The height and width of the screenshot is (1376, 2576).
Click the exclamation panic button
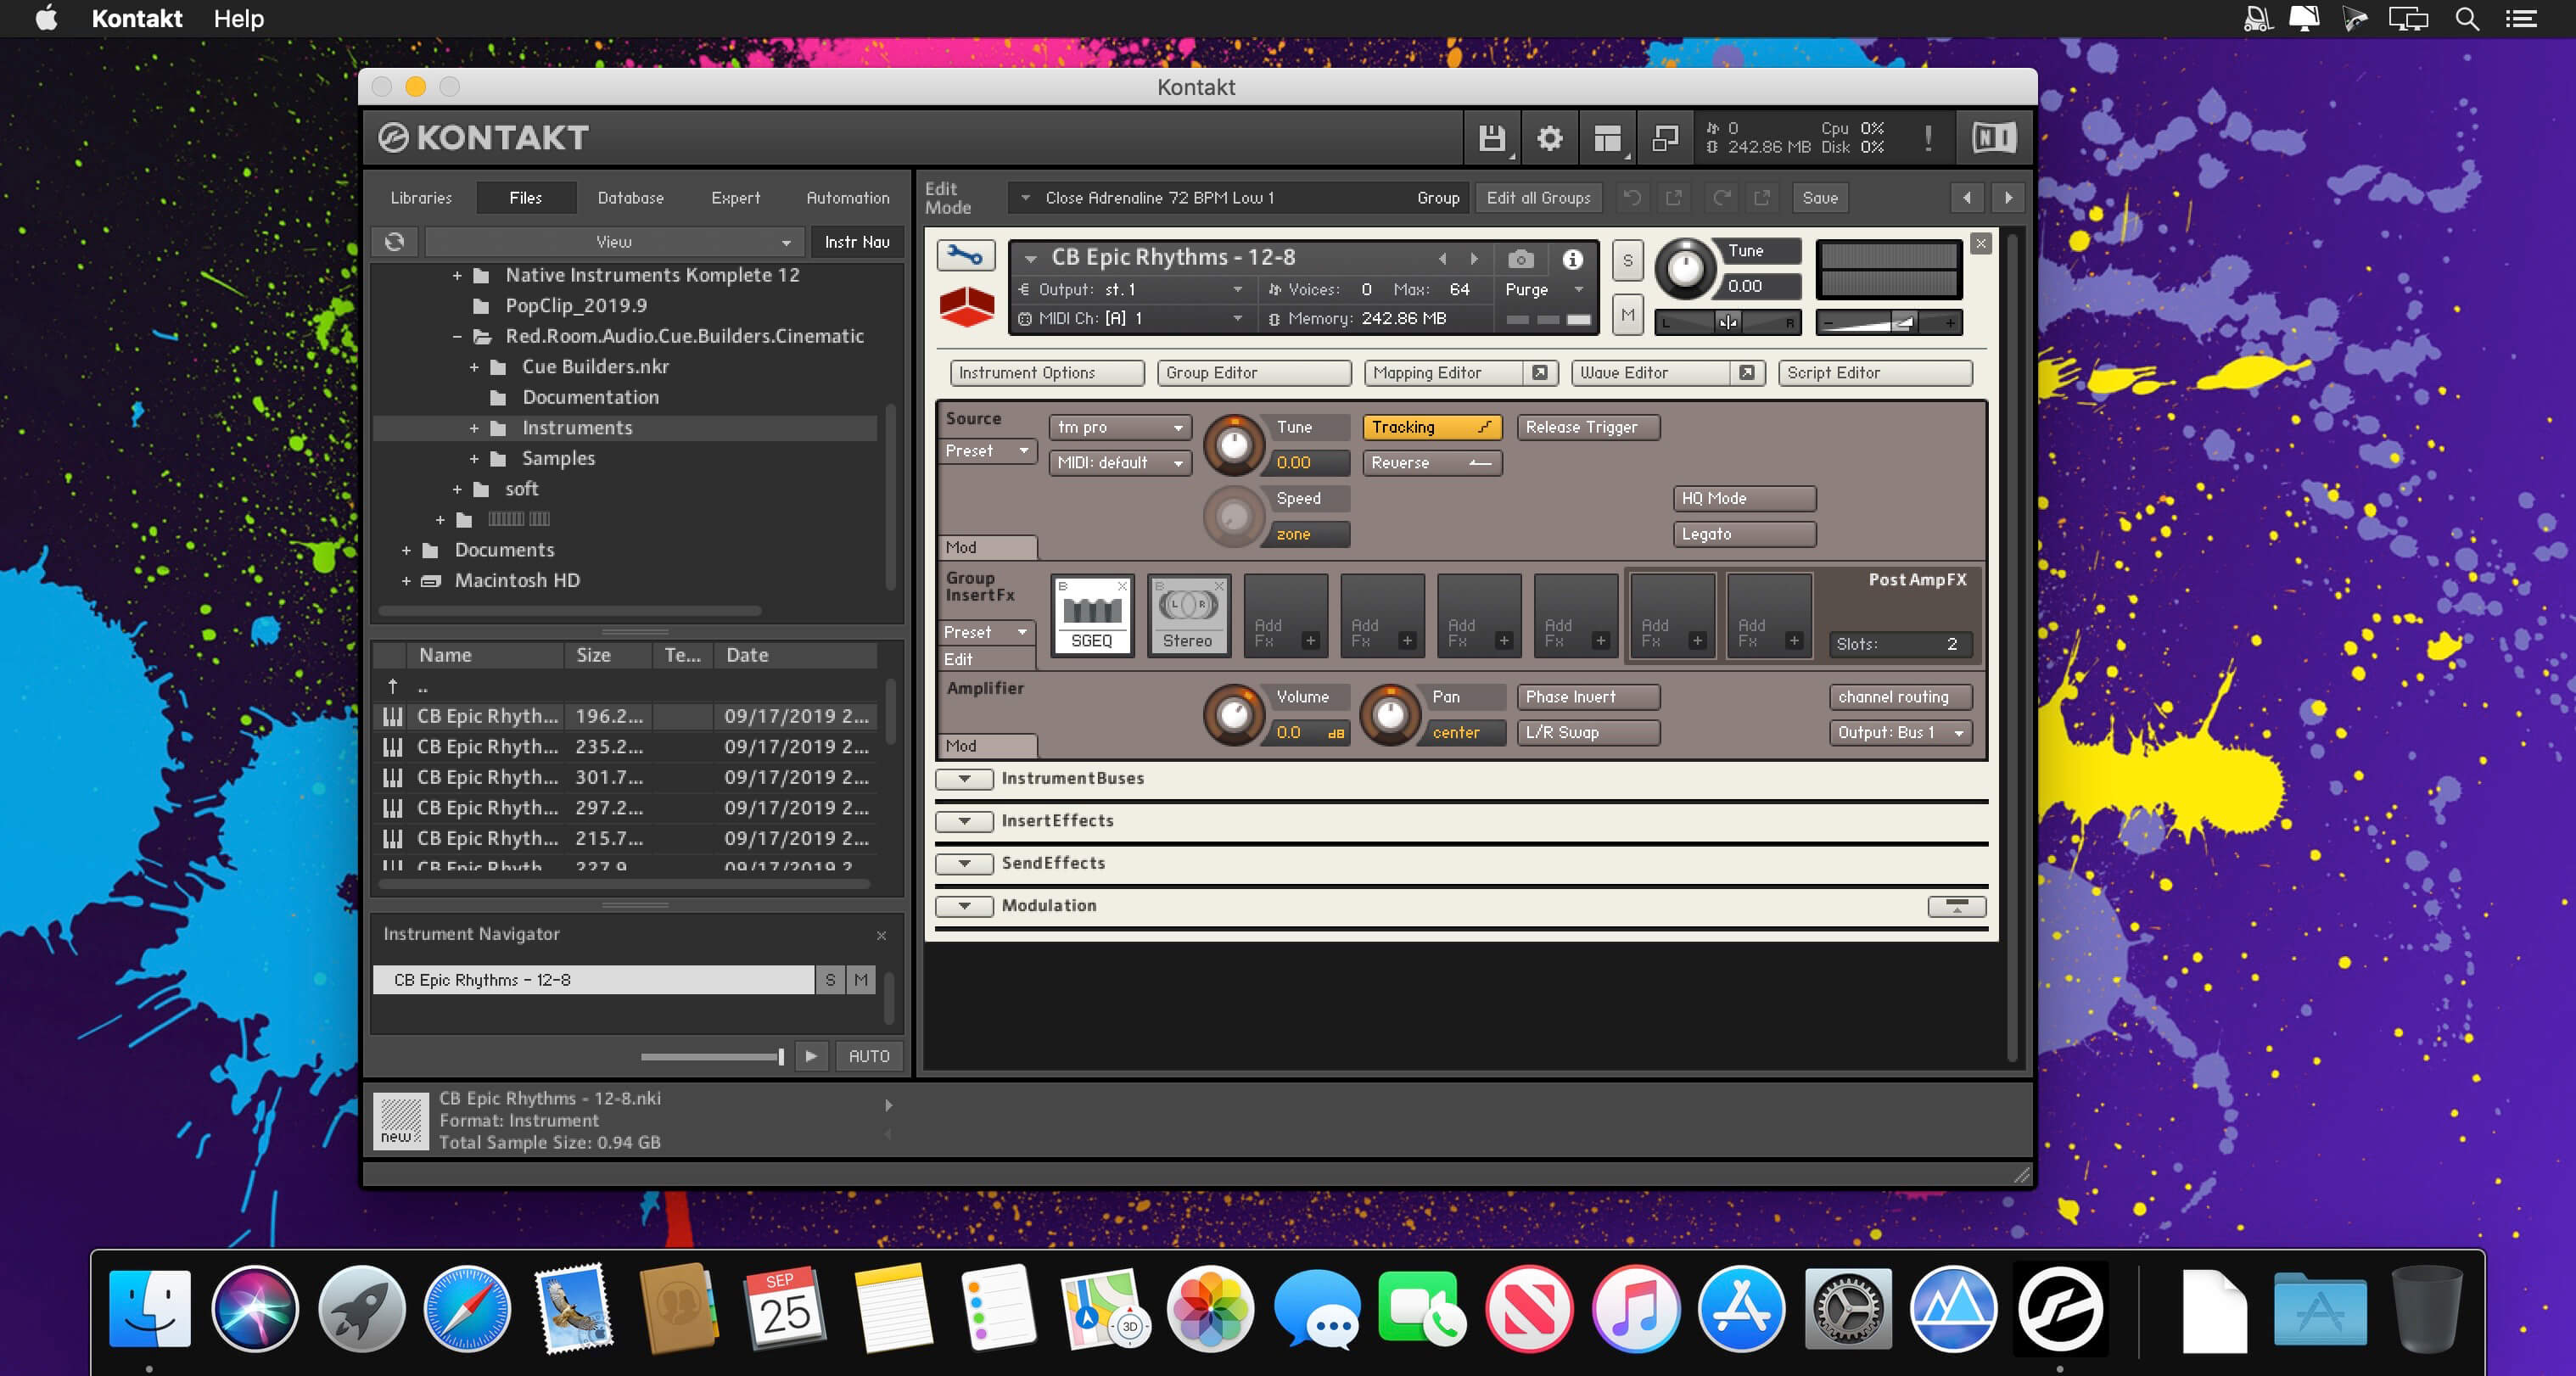click(1928, 138)
